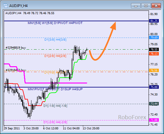The image size is (164, 134).
Task: Click the 74.30 price scale value
Action: [x=154, y=95]
